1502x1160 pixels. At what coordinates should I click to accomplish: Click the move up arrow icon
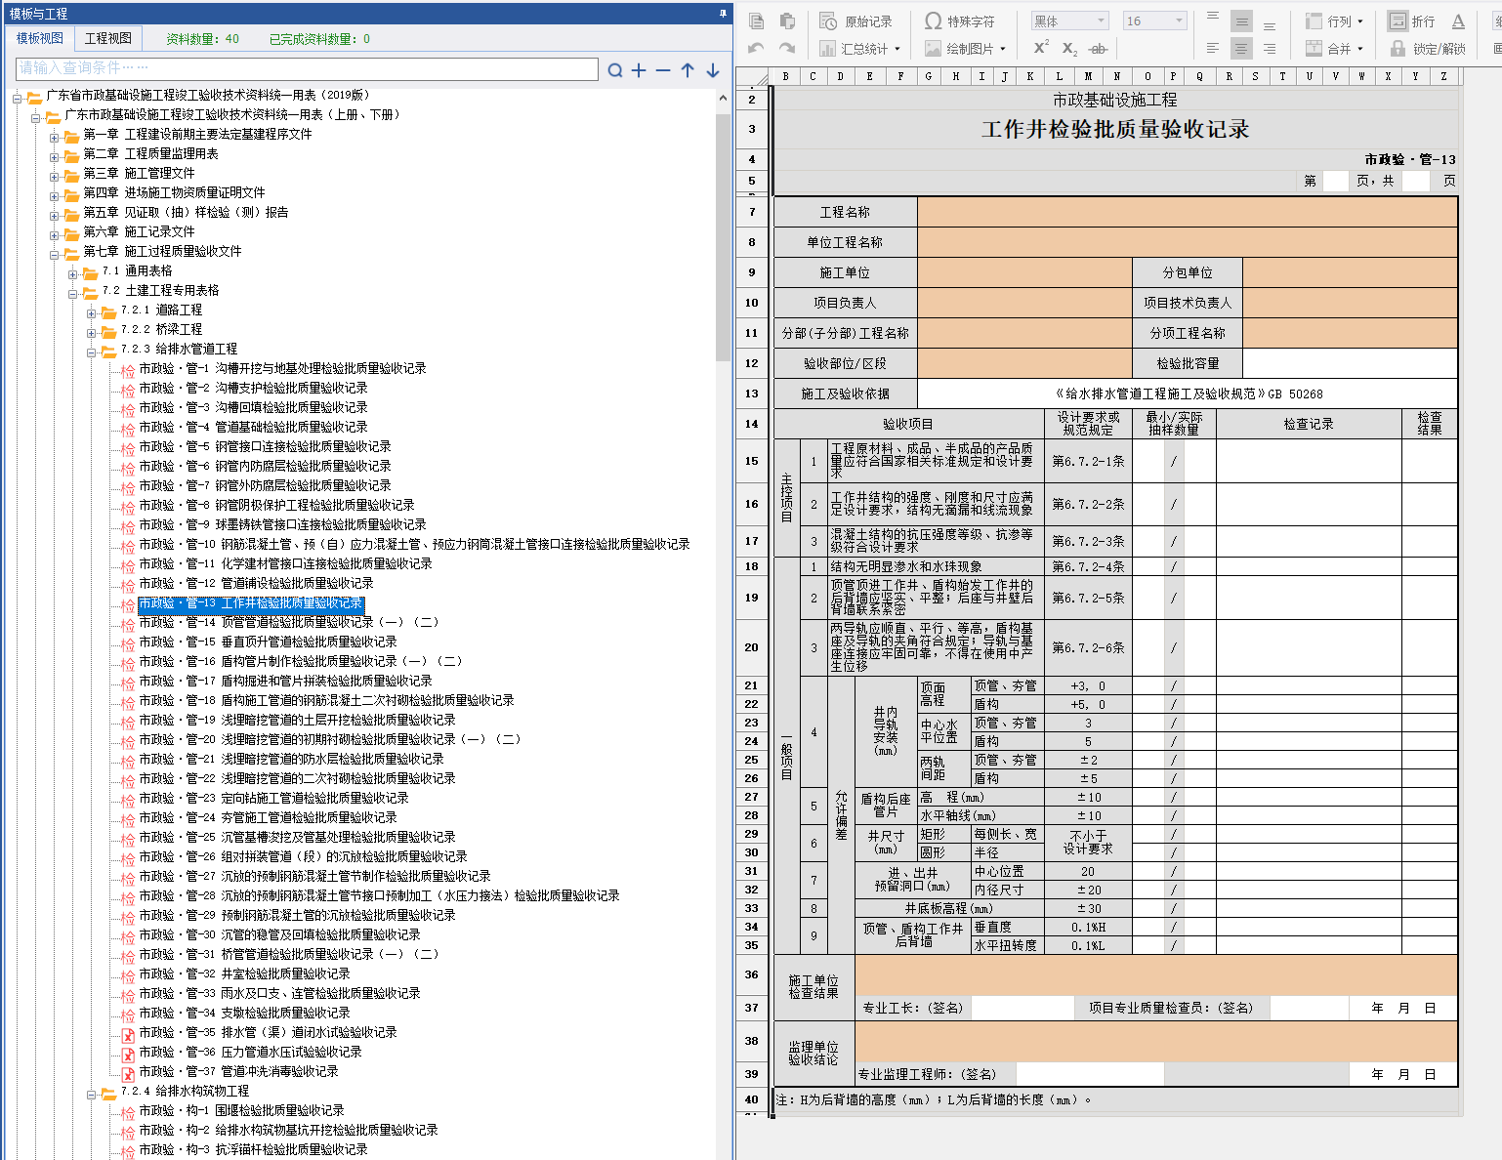[x=688, y=70]
